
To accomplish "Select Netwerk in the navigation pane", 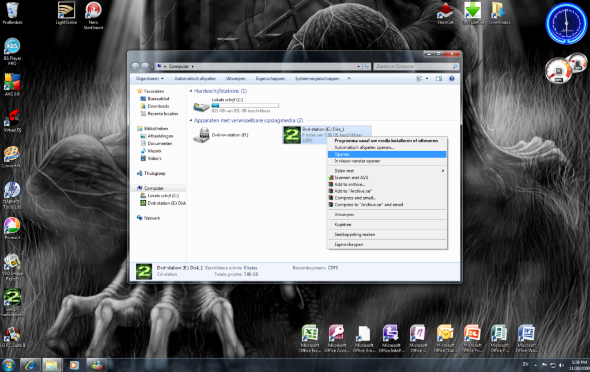I will coord(149,218).
